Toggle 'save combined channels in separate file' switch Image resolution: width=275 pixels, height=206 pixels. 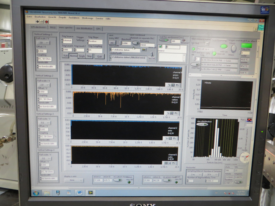135,43
